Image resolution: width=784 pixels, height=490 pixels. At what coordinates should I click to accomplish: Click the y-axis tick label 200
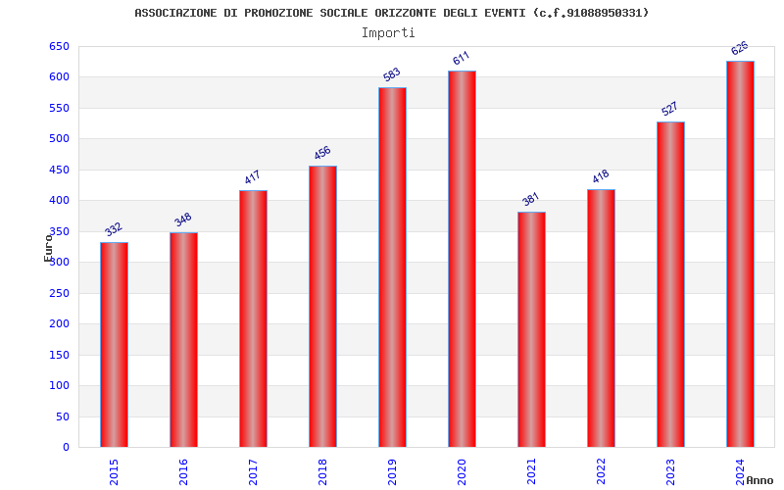coord(59,324)
